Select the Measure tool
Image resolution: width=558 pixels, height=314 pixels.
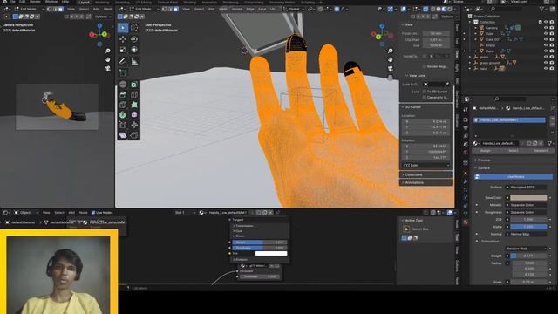coord(134,61)
